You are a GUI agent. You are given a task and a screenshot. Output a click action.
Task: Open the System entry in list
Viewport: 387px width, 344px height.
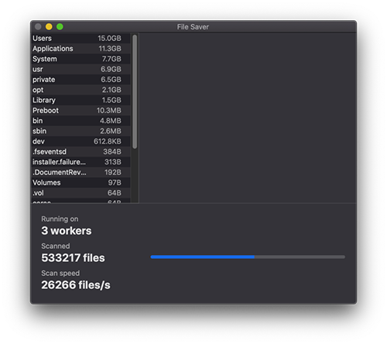point(80,59)
